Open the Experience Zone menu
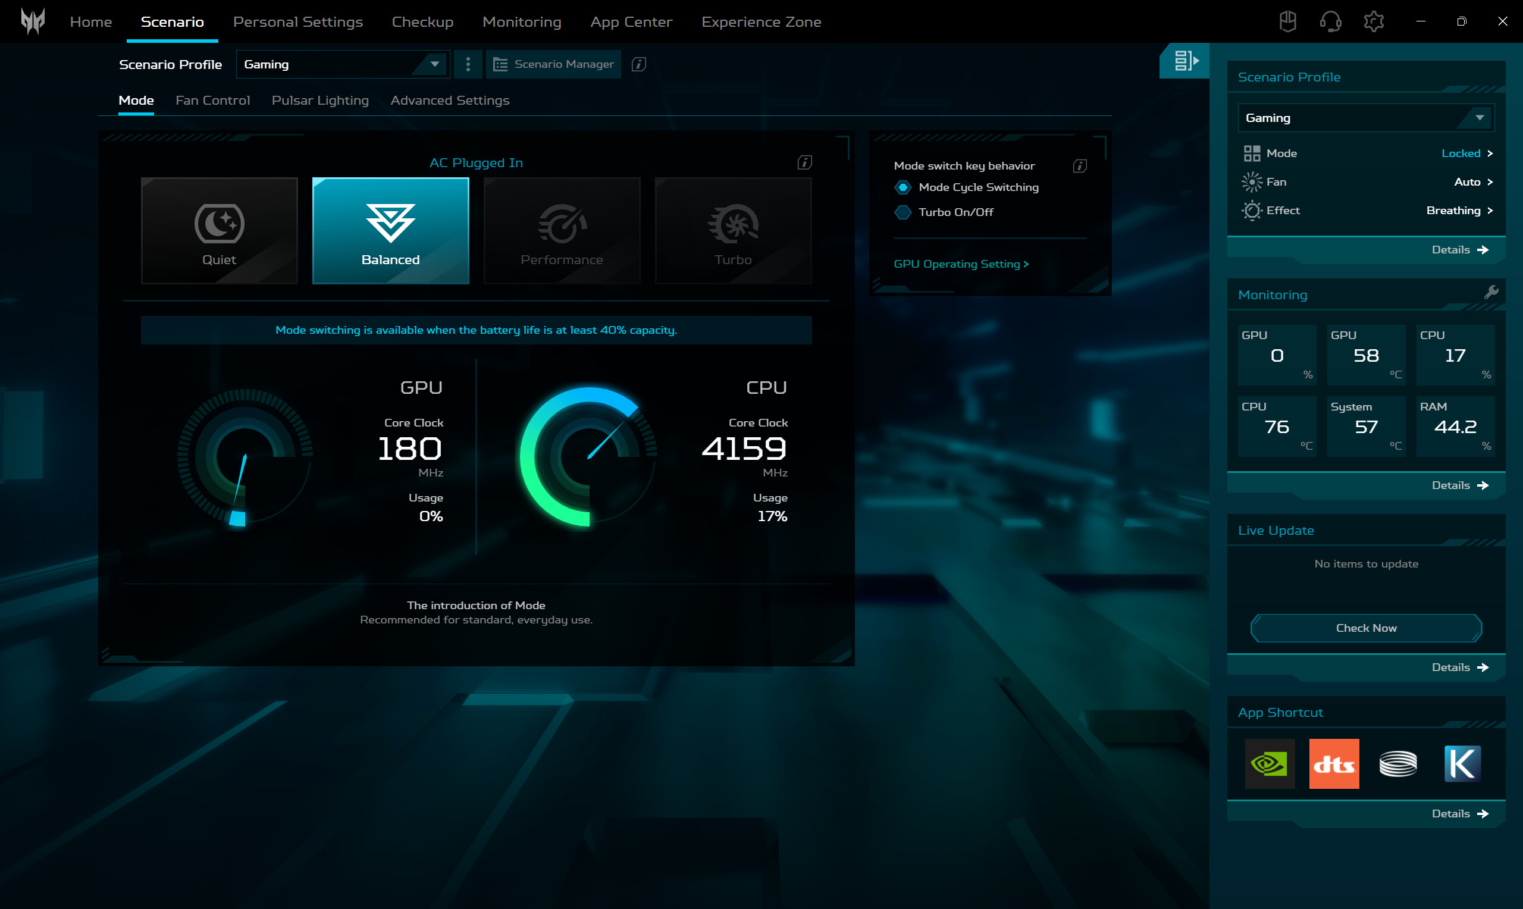Viewport: 1523px width, 909px height. [x=761, y=21]
